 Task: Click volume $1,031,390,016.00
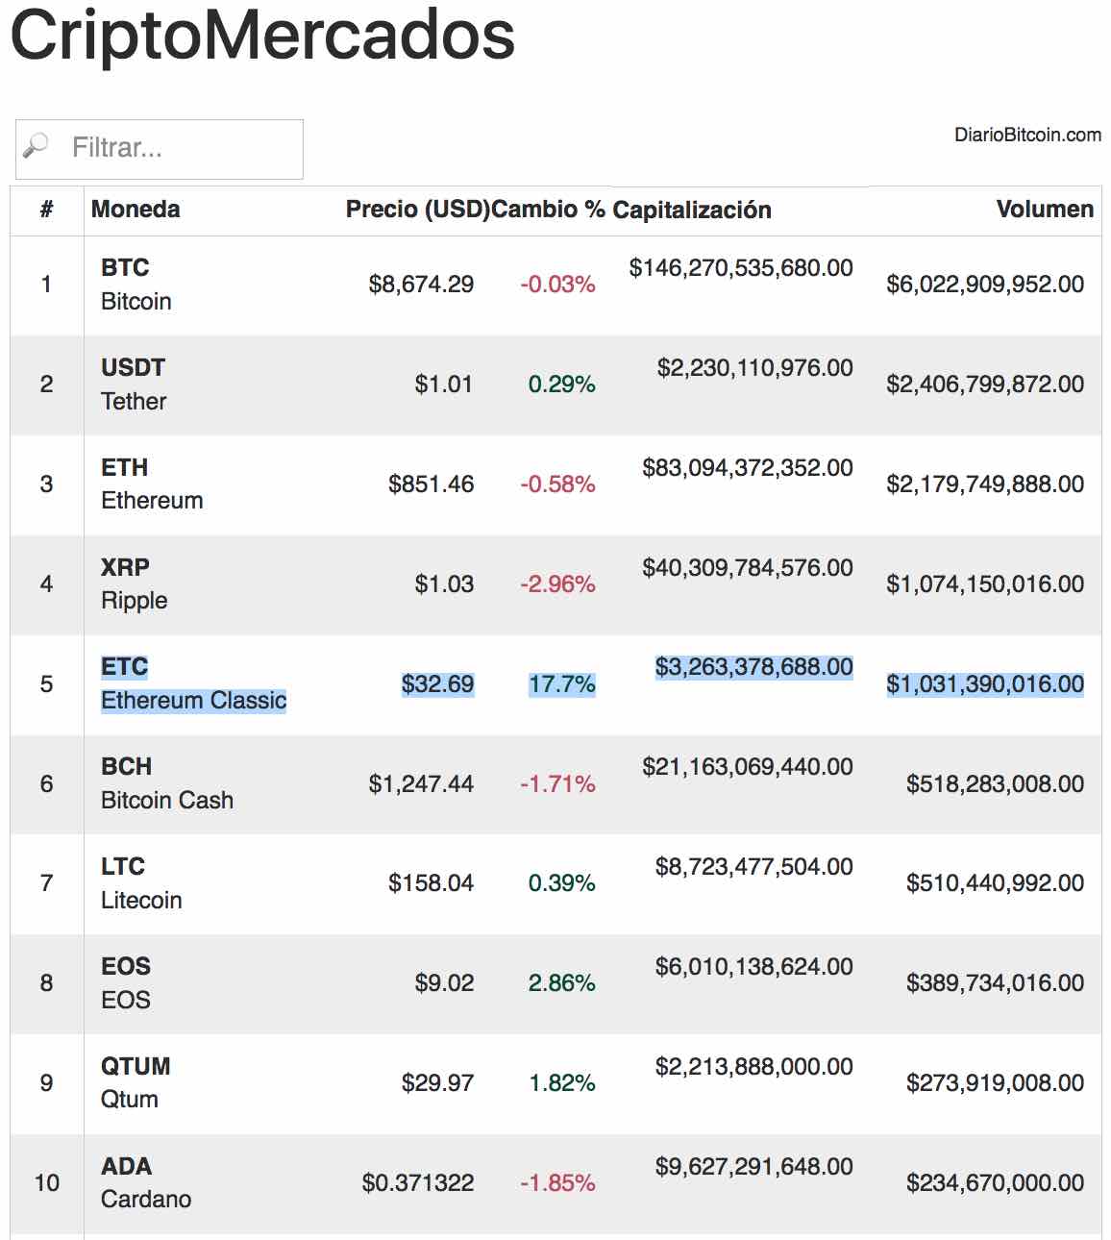(985, 684)
